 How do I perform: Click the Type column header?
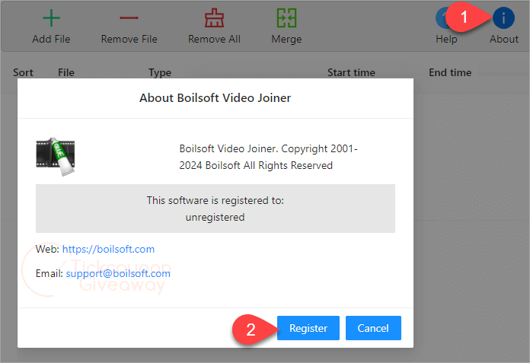160,72
